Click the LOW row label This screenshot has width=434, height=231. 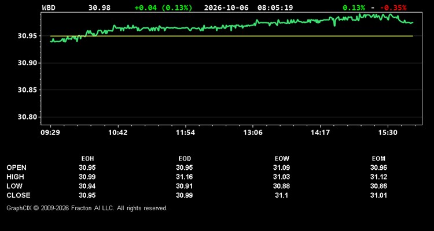click(x=14, y=186)
